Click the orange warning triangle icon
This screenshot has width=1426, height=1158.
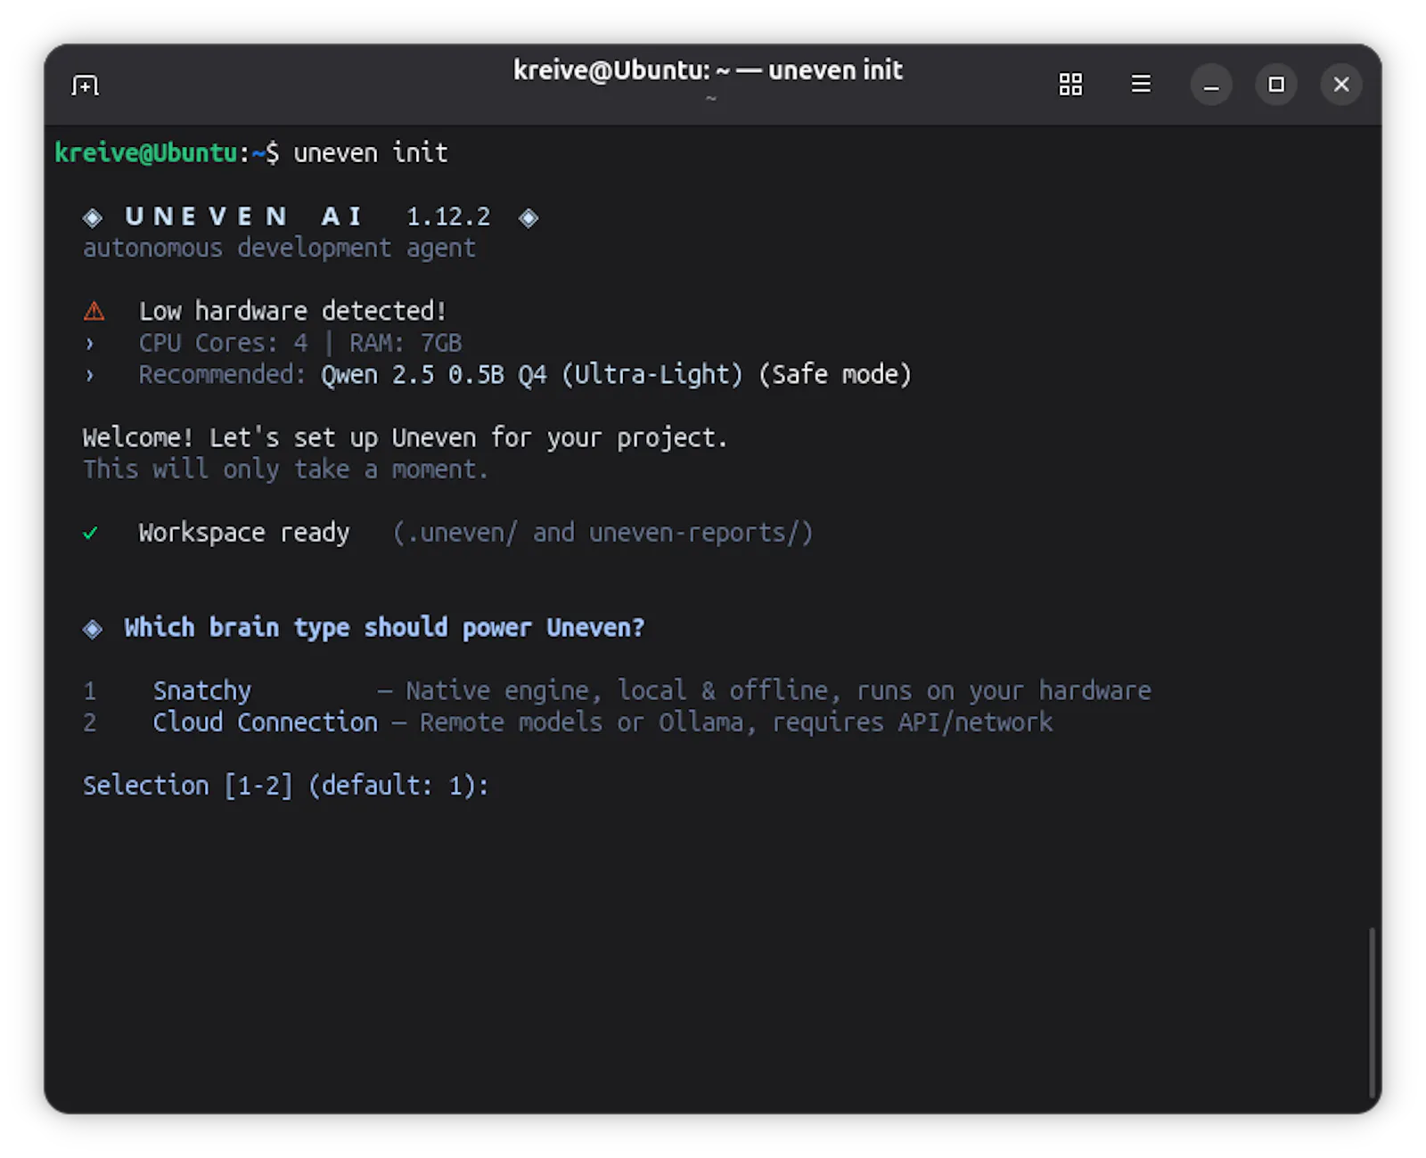(94, 311)
